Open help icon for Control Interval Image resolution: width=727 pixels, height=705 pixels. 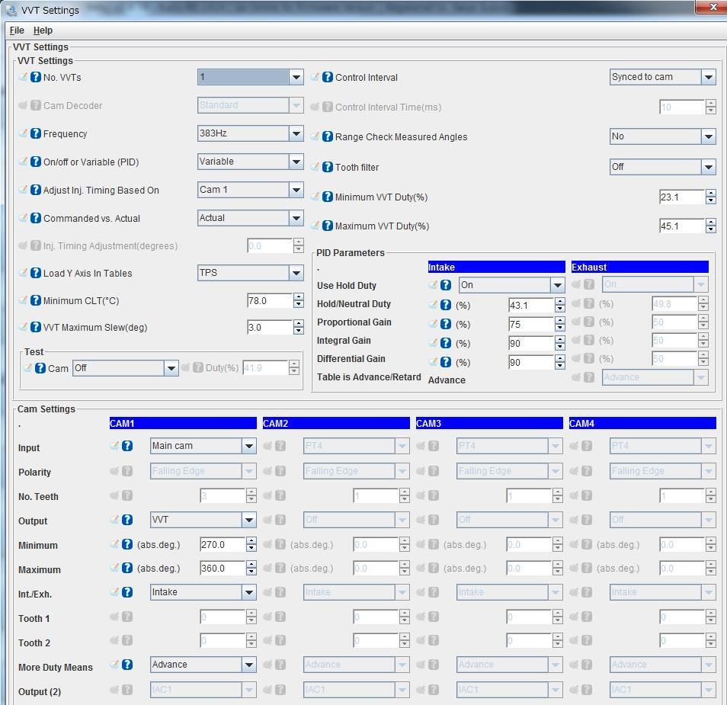click(x=328, y=77)
